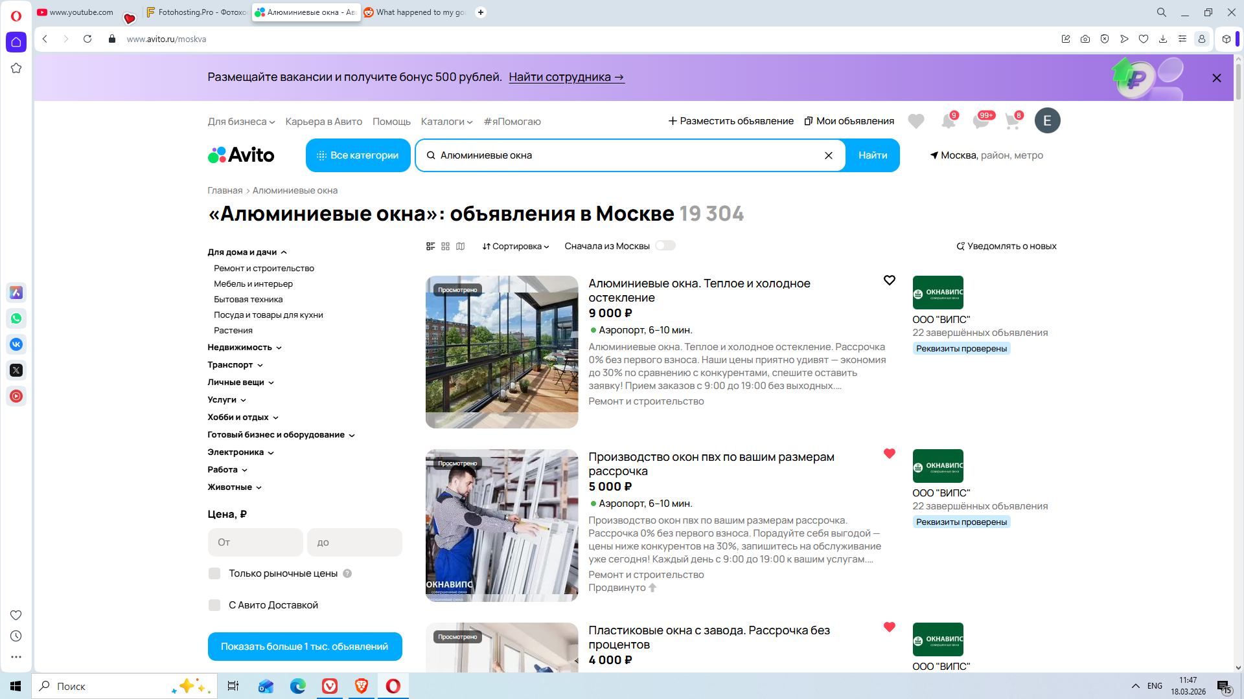Open the messages chat icon

(x=980, y=121)
